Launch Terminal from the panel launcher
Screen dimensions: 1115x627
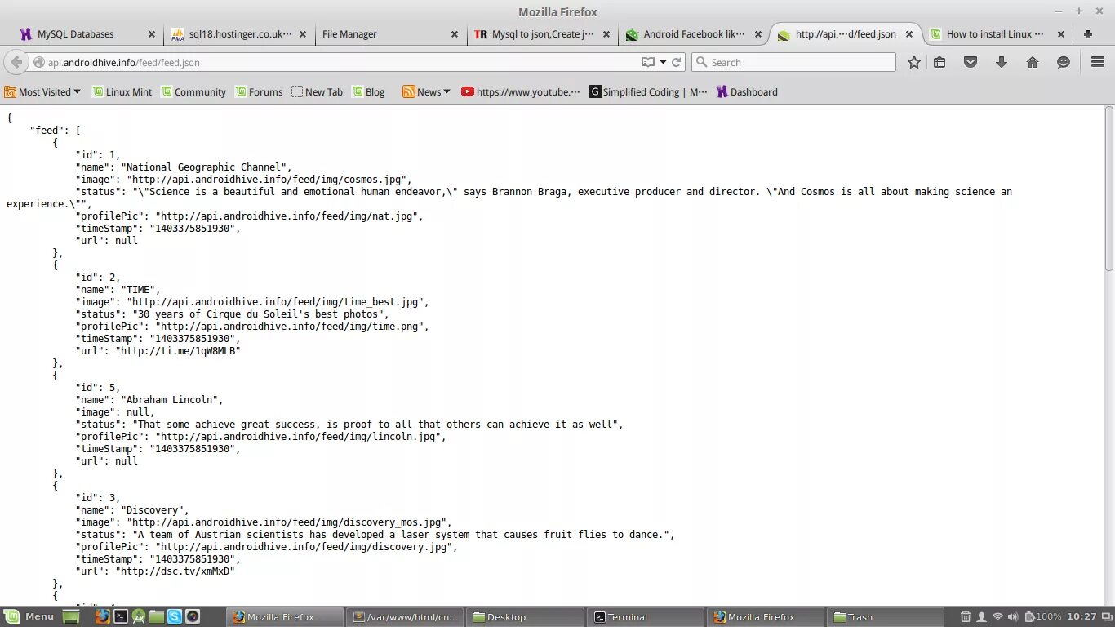click(120, 617)
